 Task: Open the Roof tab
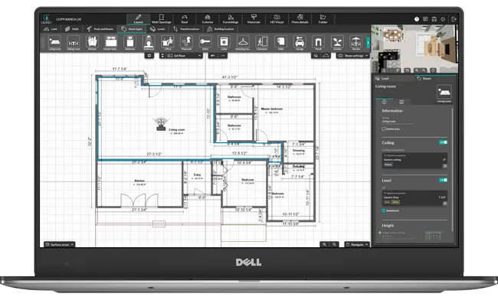pos(185,18)
